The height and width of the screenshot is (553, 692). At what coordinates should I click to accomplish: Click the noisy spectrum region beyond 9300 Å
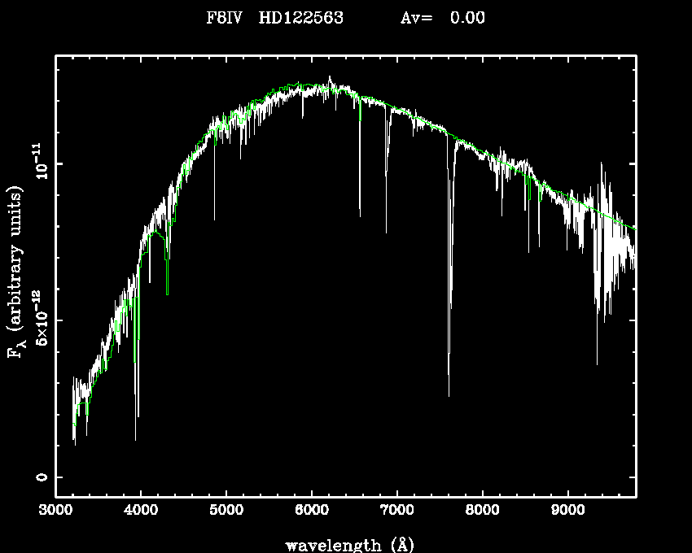[x=607, y=244]
